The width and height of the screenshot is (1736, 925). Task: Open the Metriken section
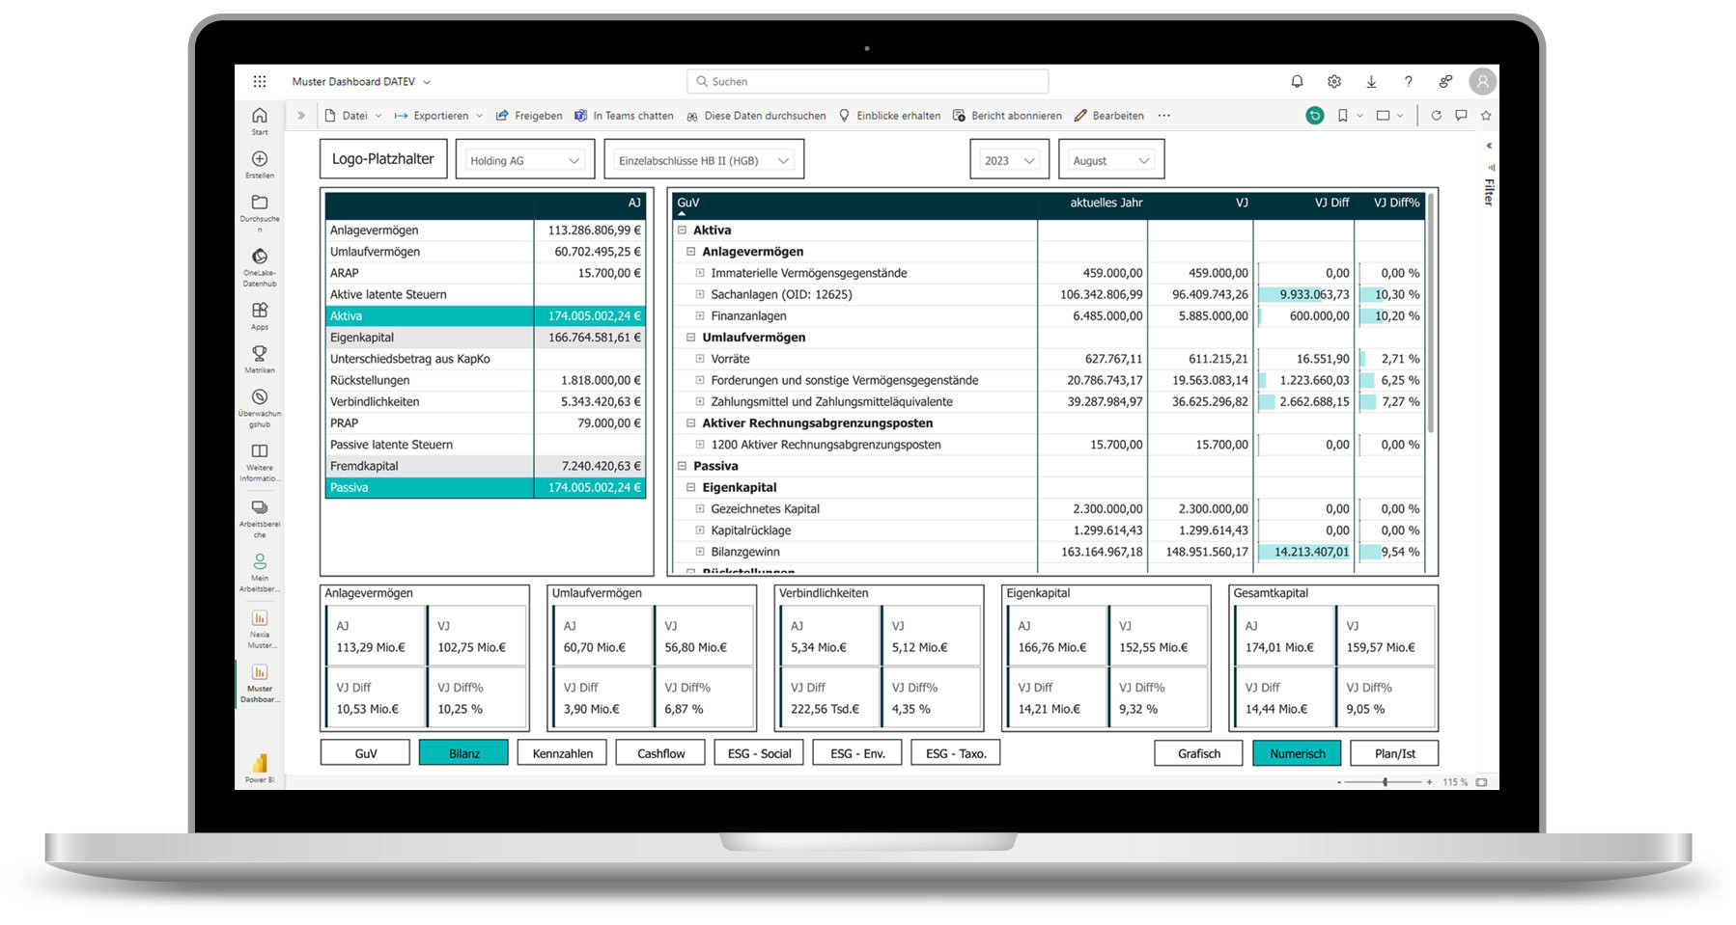pos(259,354)
